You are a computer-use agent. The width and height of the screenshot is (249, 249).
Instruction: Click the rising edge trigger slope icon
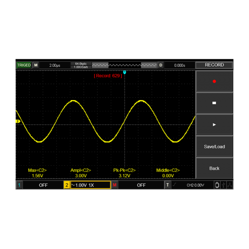point(174,185)
